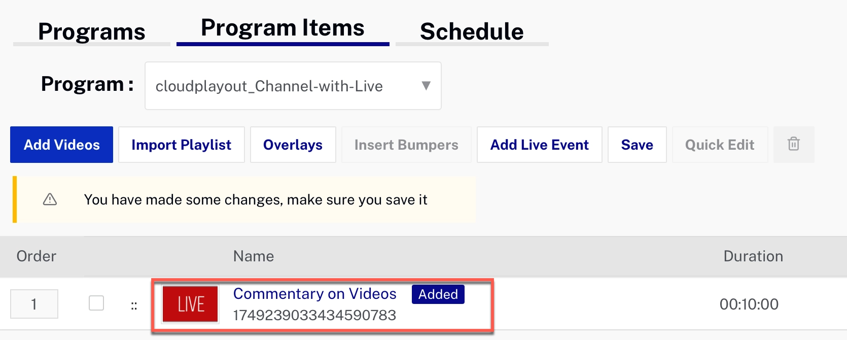Click the Quick Edit button
Viewport: 847px width, 340px height.
click(720, 145)
